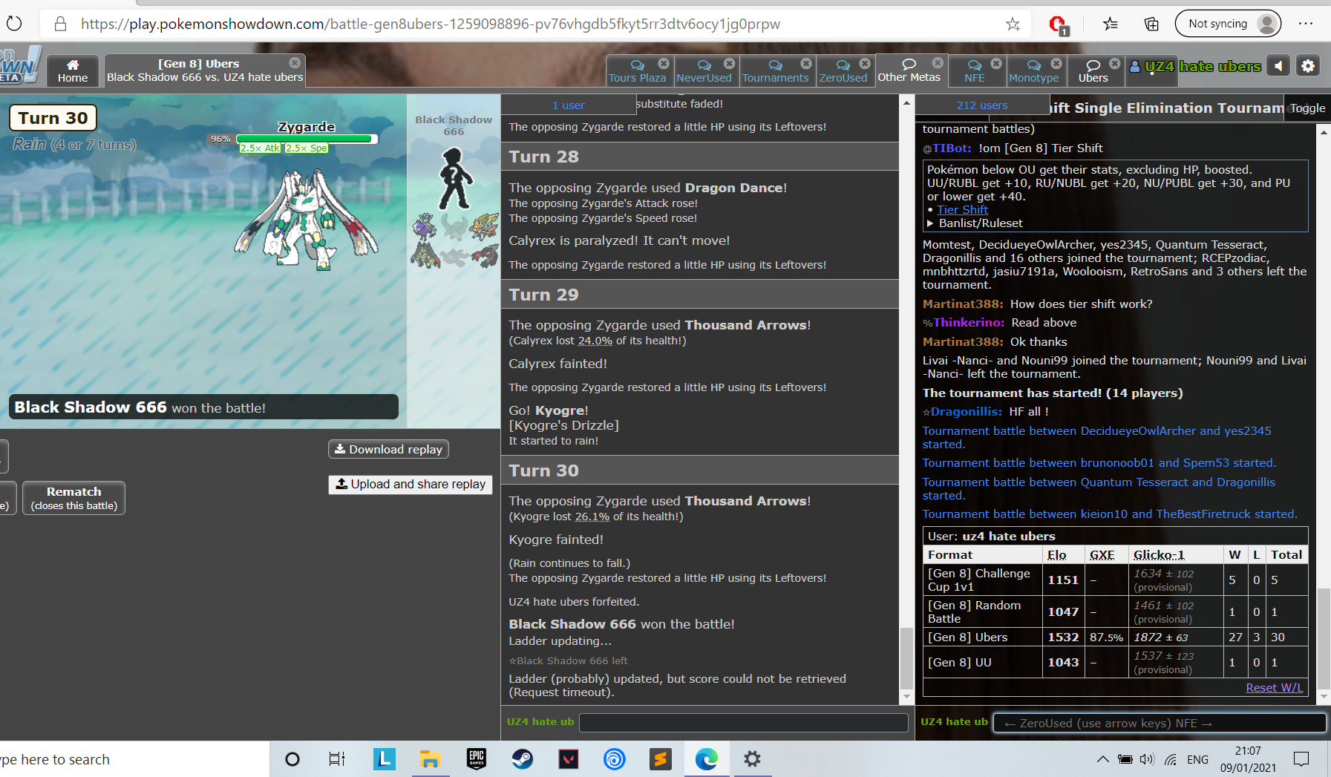The height and width of the screenshot is (777, 1331).
Task: Open the Showdown options gear
Action: pyautogui.click(x=1308, y=66)
